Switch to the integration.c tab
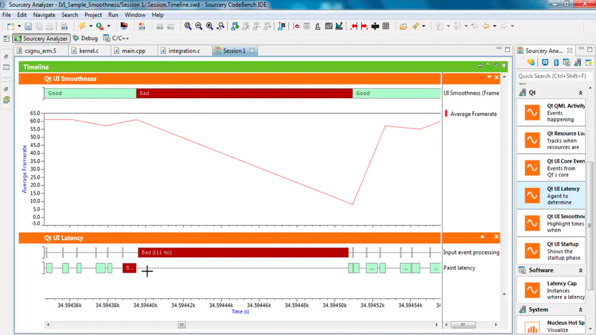The image size is (596, 335). pos(184,50)
